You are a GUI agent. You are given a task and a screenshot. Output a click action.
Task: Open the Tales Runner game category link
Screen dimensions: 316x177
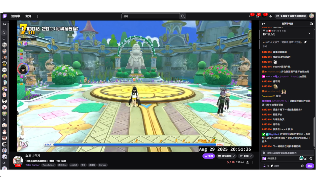[32, 165]
